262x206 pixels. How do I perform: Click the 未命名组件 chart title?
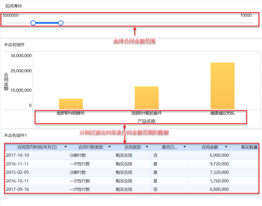point(14,45)
